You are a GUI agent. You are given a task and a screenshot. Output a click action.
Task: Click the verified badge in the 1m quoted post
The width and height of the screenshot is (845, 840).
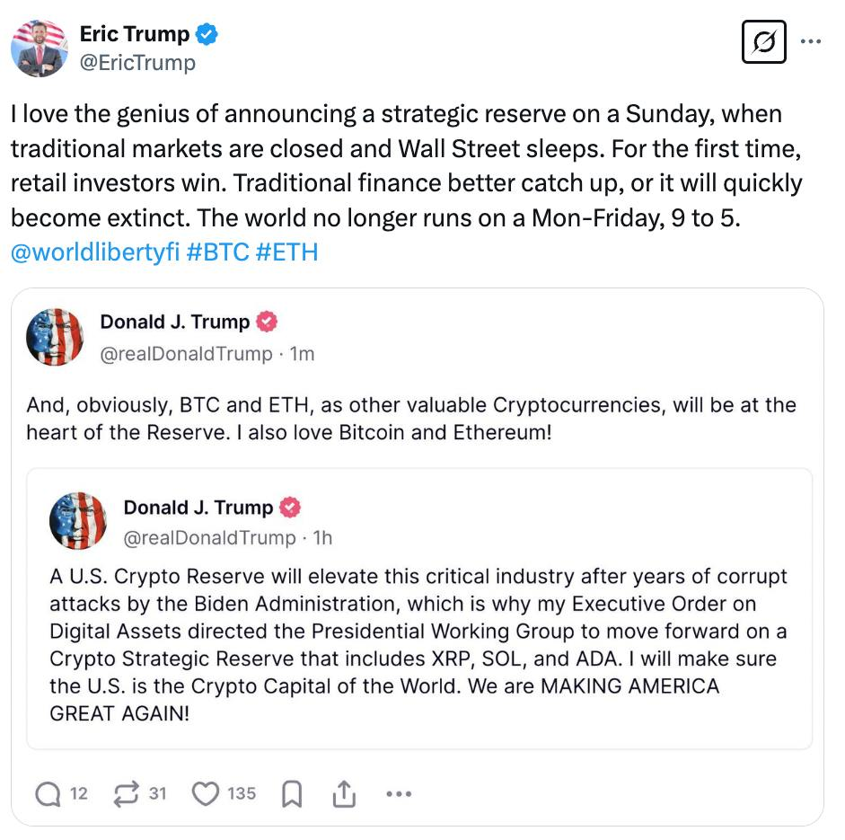[268, 322]
